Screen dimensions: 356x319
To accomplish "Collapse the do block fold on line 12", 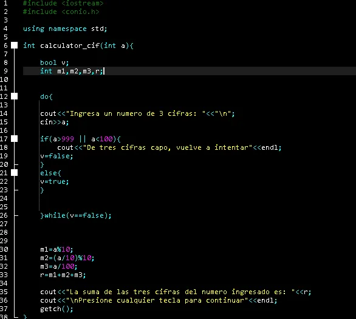I will tap(15, 96).
